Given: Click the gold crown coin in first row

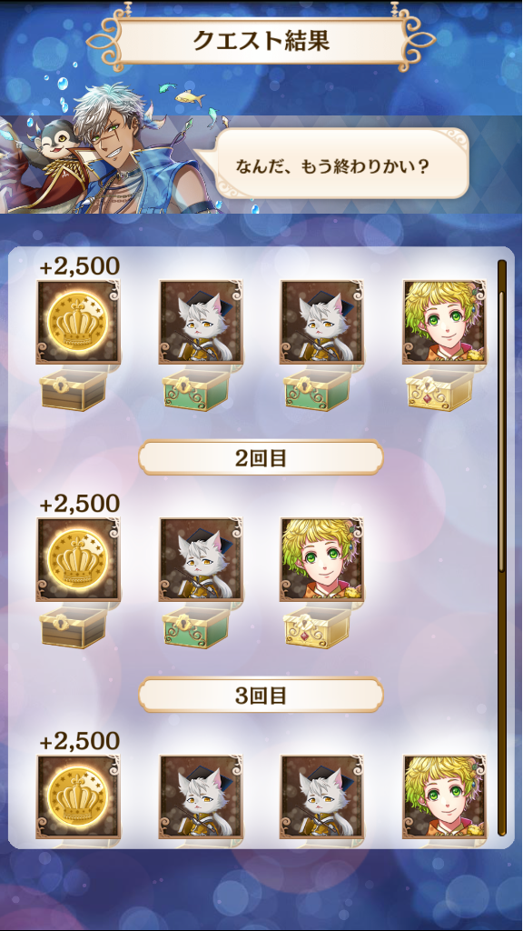Looking at the screenshot, I should coord(78,323).
